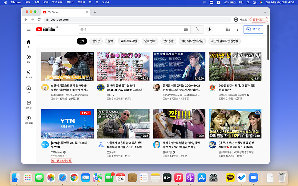Open Spotlight search in the menu bar
This screenshot has height=186, width=298.
248,2
